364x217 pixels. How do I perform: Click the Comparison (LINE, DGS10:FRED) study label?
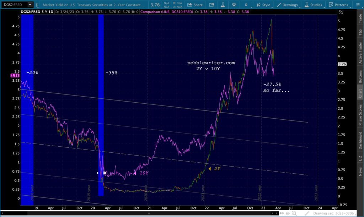tap(167, 12)
